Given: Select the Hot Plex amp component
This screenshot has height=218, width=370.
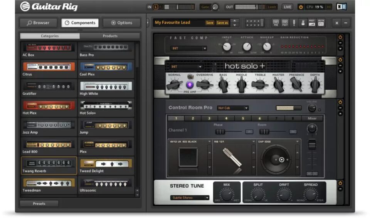Looking at the screenshot, I should click(49, 108).
